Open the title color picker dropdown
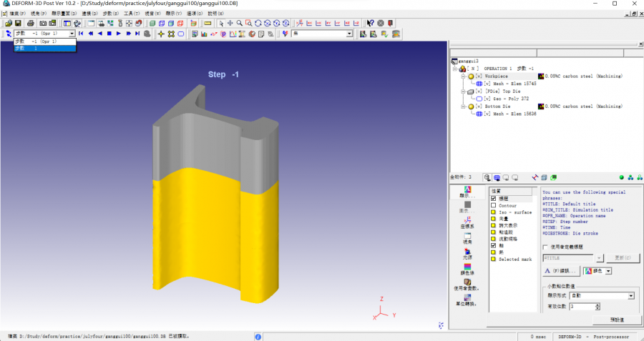The height and width of the screenshot is (341, 644). (x=608, y=271)
